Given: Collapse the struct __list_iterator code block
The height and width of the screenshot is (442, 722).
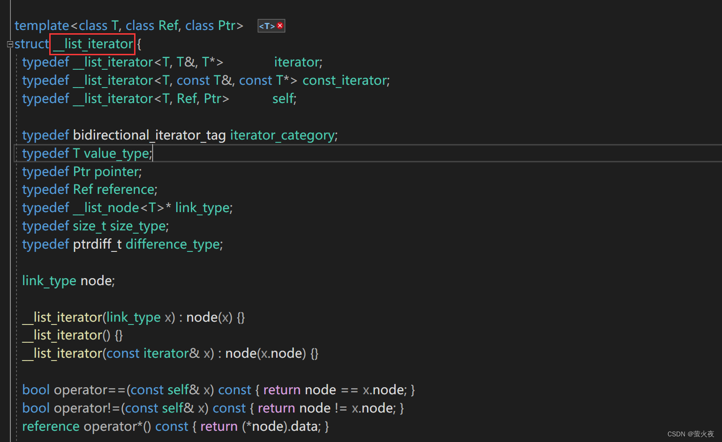Looking at the screenshot, I should (10, 44).
